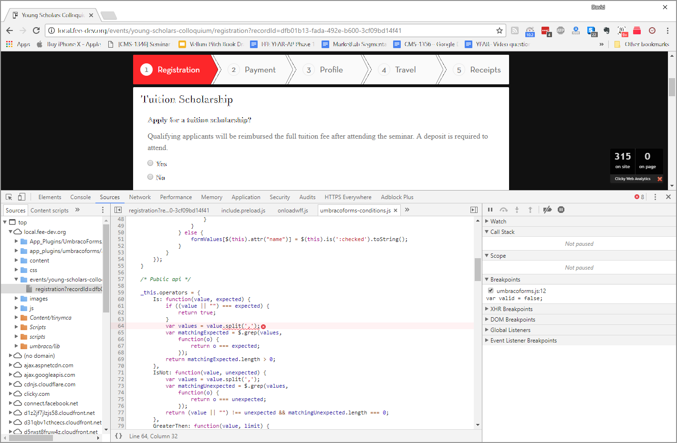This screenshot has height=443, width=677.
Task: Open the onloadwff.js file tab
Action: [x=293, y=210]
